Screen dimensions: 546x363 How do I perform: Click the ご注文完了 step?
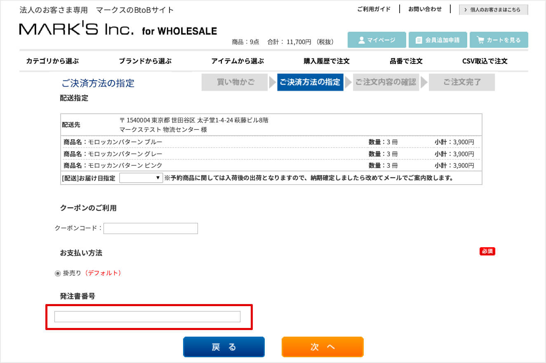pos(462,82)
